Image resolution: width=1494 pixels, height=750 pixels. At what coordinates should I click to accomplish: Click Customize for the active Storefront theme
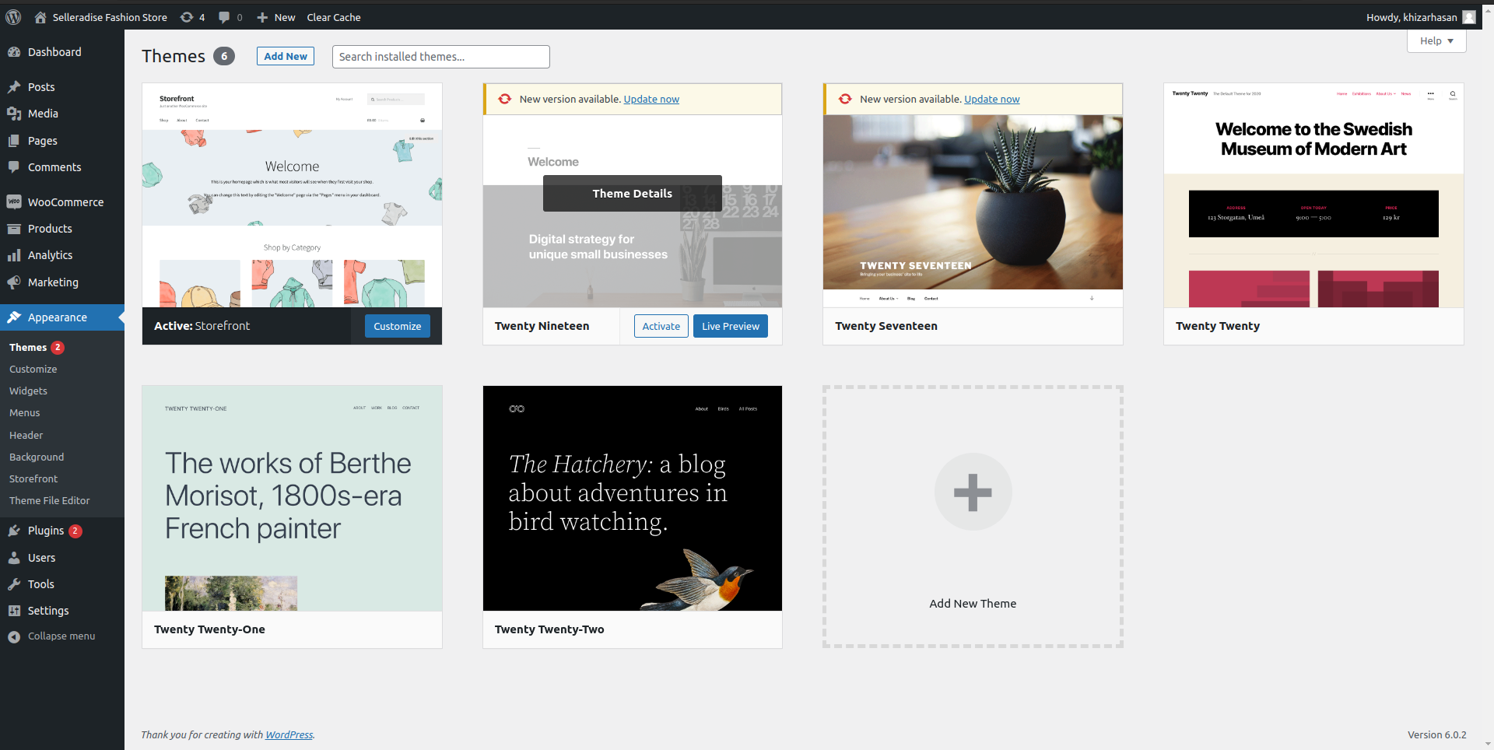click(x=397, y=326)
